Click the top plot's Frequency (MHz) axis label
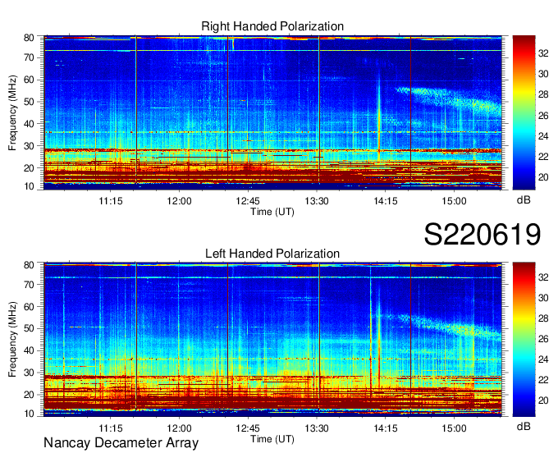Image resolution: width=558 pixels, height=453 pixels. click(x=12, y=112)
